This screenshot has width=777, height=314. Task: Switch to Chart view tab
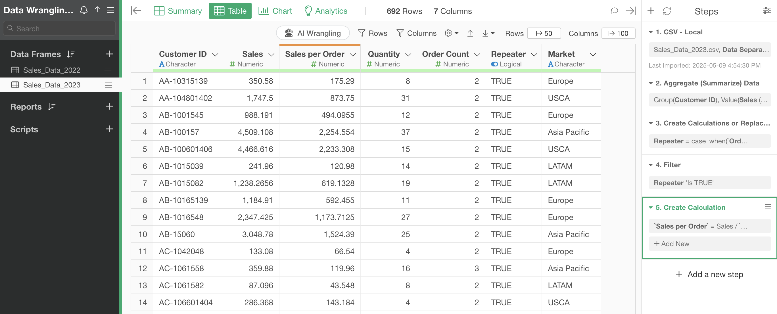point(275,11)
